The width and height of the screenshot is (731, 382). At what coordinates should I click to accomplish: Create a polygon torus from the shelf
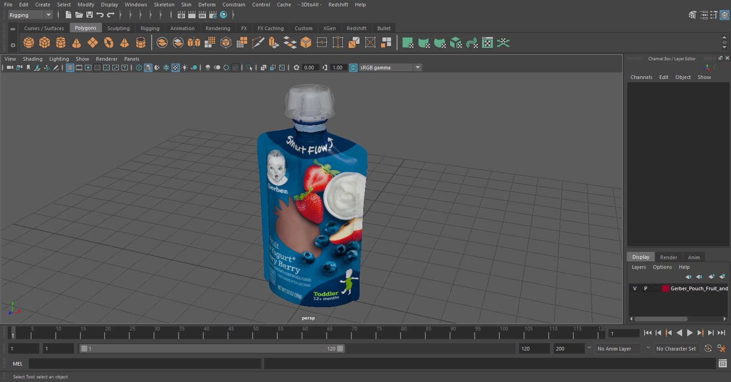(x=109, y=43)
